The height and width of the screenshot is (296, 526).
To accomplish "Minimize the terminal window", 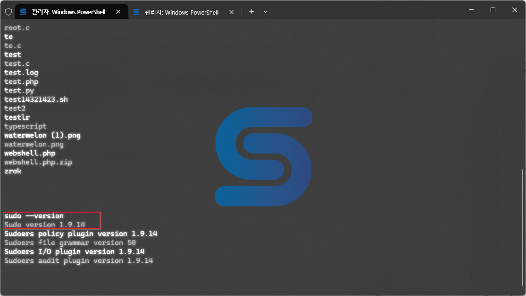I will click(x=471, y=10).
